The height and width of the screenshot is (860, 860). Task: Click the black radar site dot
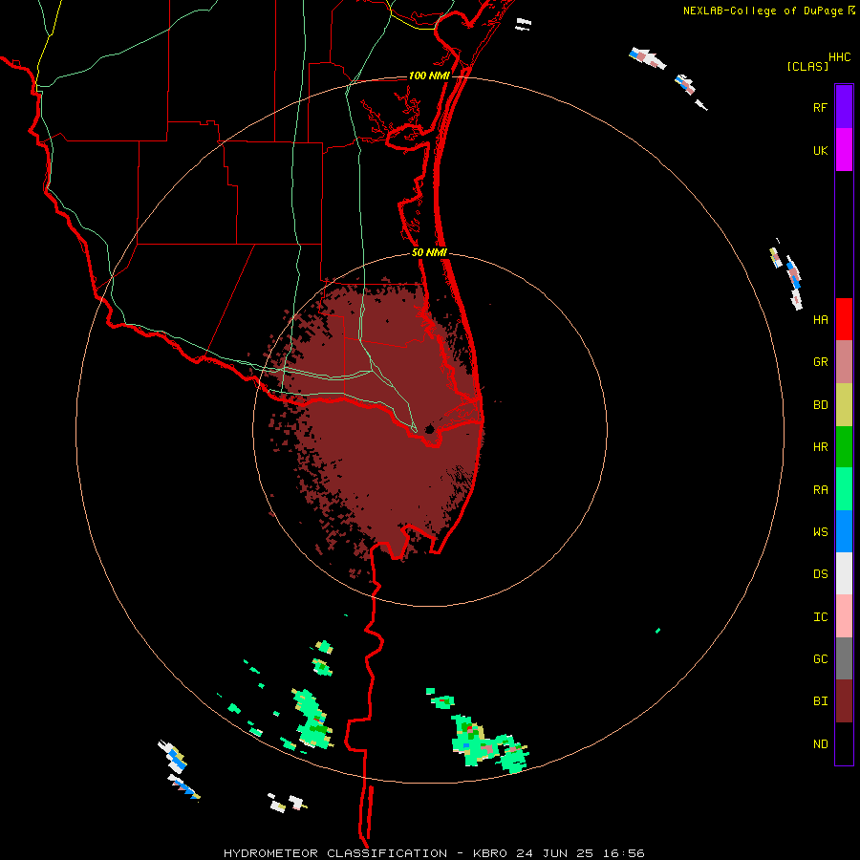pyautogui.click(x=429, y=429)
